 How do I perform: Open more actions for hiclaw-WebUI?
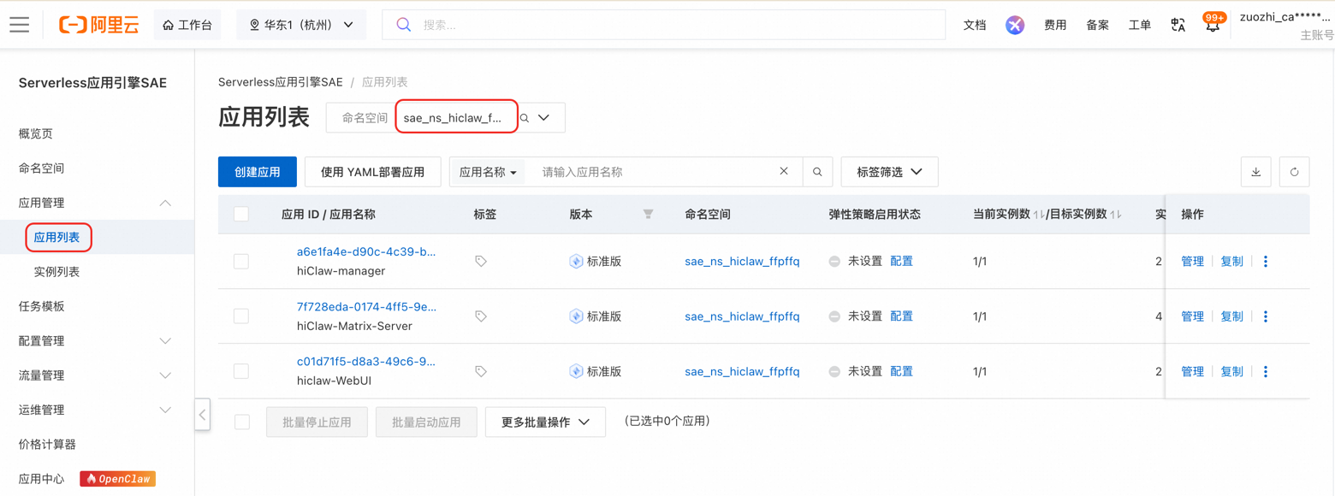pos(1266,372)
